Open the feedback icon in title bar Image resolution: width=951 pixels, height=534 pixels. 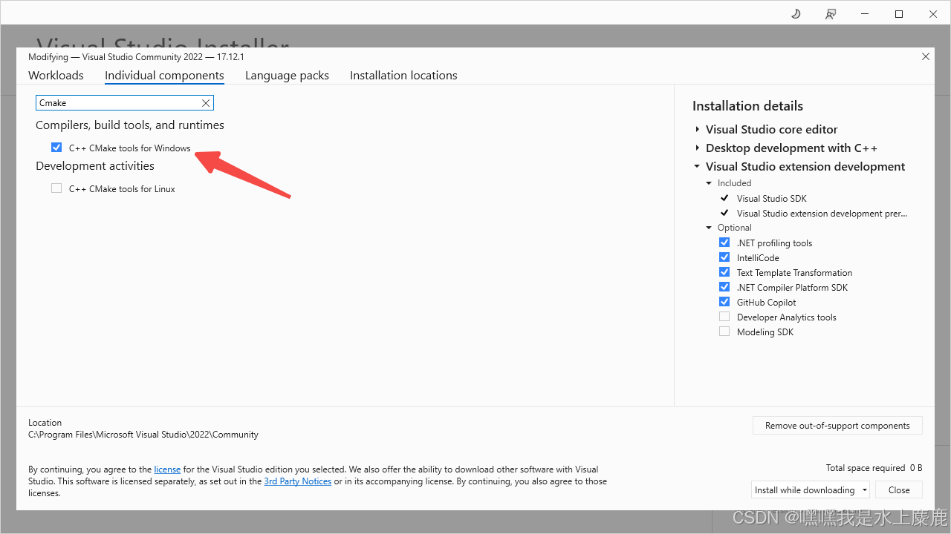tap(831, 13)
